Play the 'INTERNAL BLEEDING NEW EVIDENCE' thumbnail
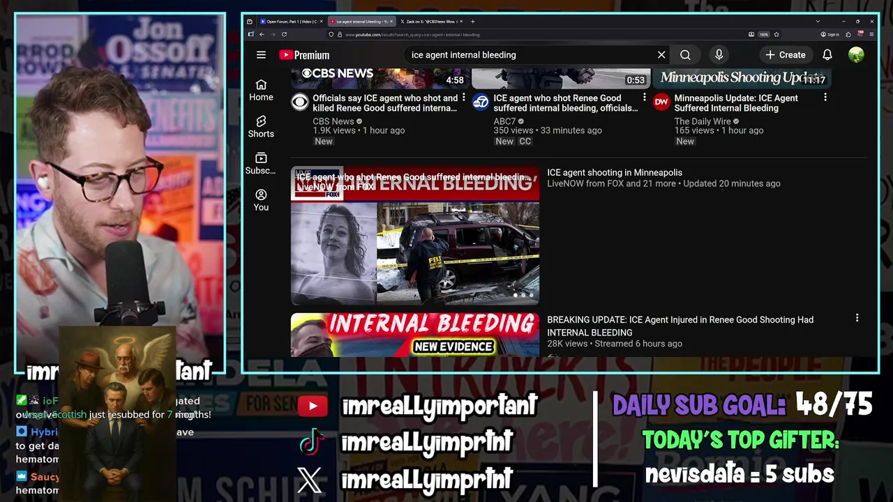The height and width of the screenshot is (502, 893). (415, 335)
